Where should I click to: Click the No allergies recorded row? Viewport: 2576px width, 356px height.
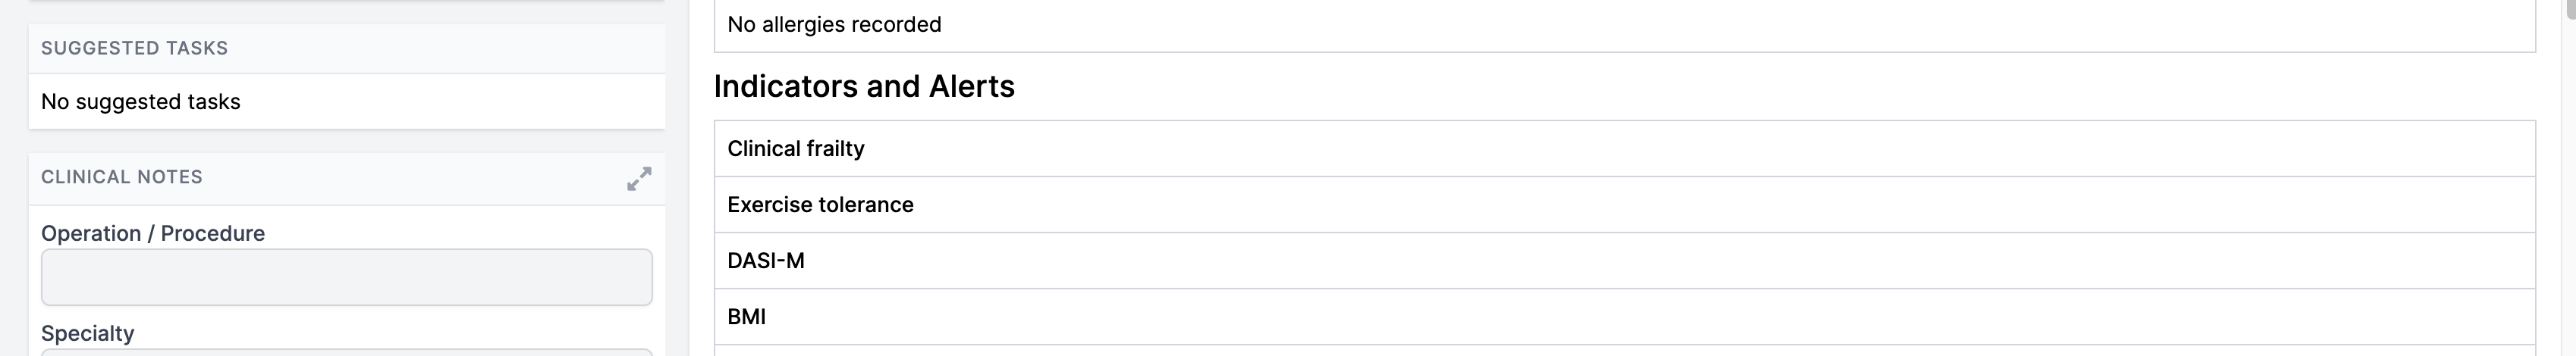coord(834,24)
